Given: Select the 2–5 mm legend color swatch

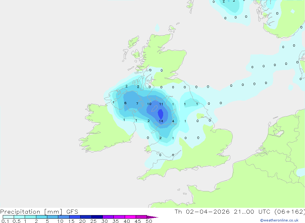Looking at the screenshot, I should coord(41,217).
